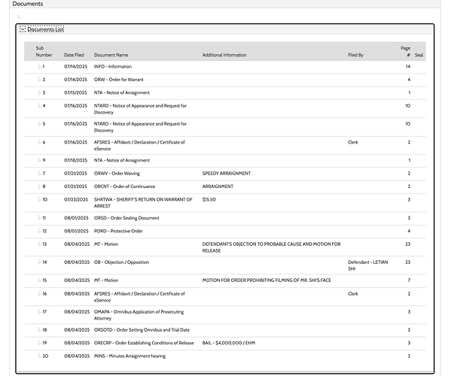Select ORSD - Order Sealing Document row
The image size is (475, 376).
(x=126, y=218)
